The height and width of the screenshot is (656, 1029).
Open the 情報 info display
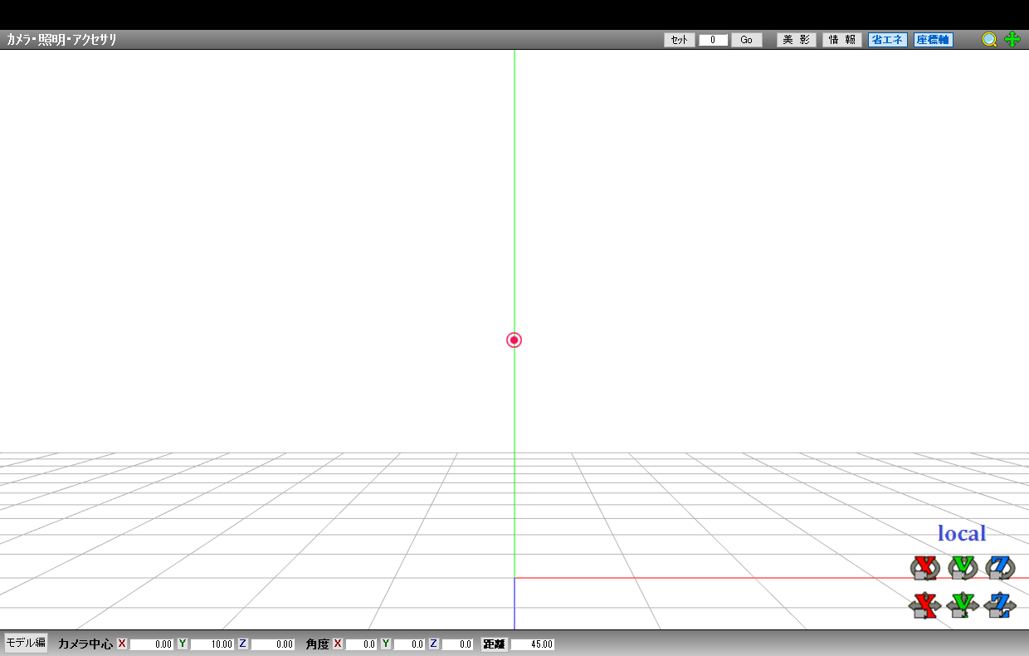click(841, 40)
